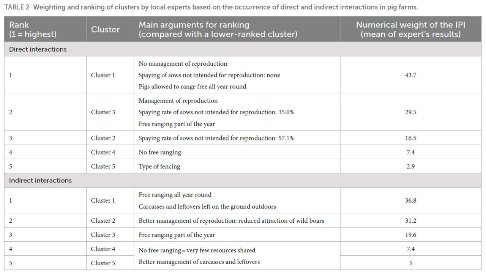Click the value 19.6 cell
Image resolution: width=486 pixels, height=274 pixels.
click(410, 235)
